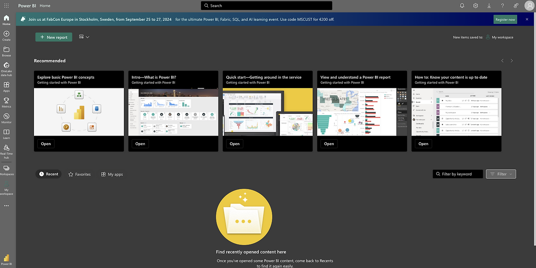Change My workspace save location

500,37
